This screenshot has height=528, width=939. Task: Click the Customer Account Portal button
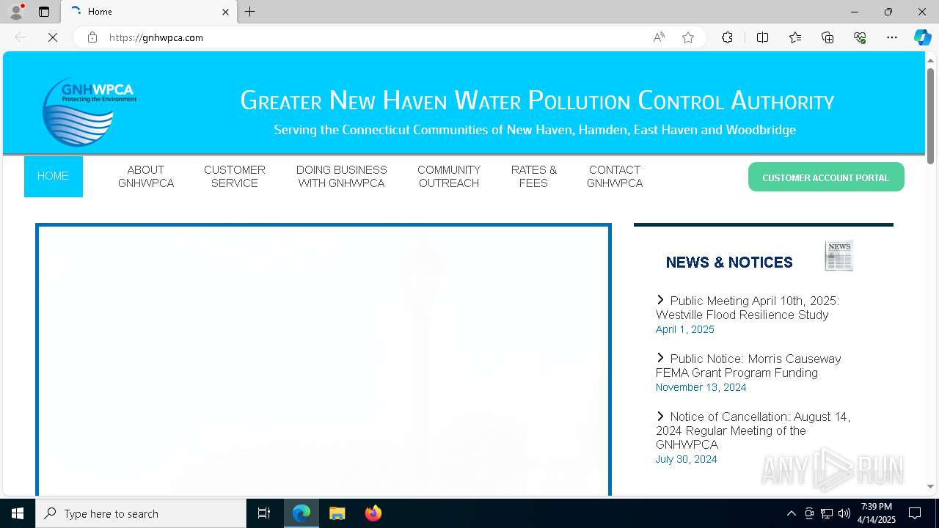point(826,177)
